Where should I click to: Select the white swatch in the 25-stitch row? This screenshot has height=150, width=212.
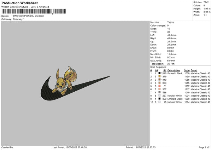159,102
